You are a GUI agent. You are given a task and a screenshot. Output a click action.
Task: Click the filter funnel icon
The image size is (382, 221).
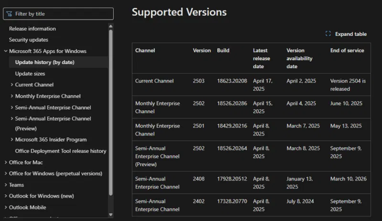click(9, 14)
